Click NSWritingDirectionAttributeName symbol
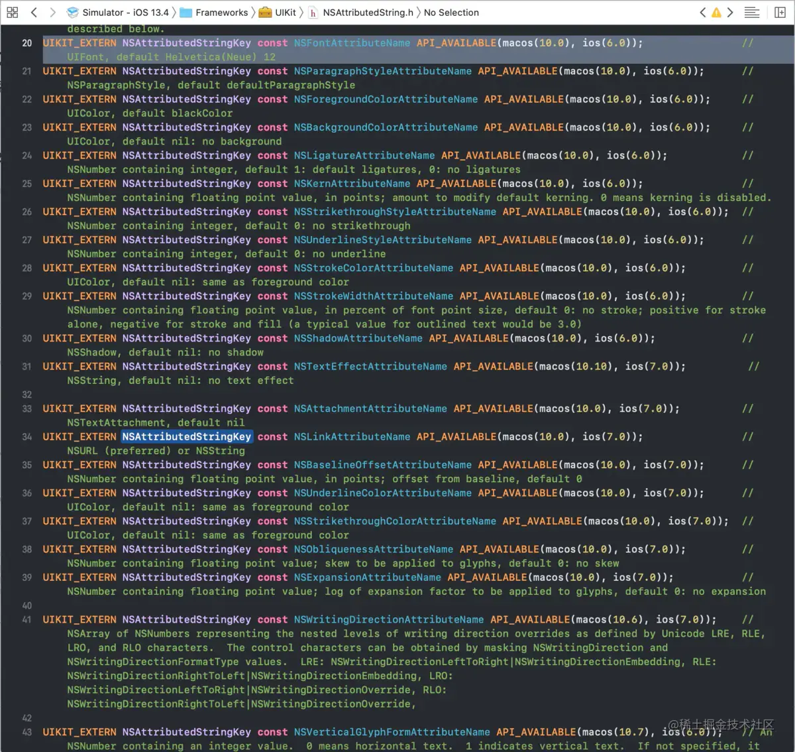The width and height of the screenshot is (795, 752). pos(389,619)
